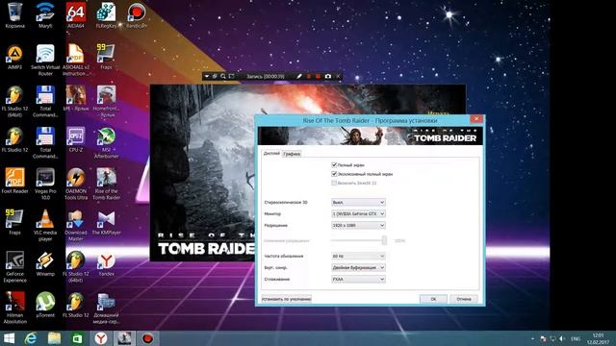This screenshot has width=616, height=346.
Task: Open the Yandex browser desktop shortcut
Action: 107,263
